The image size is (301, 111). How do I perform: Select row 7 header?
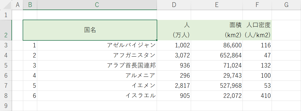click(x=6, y=85)
